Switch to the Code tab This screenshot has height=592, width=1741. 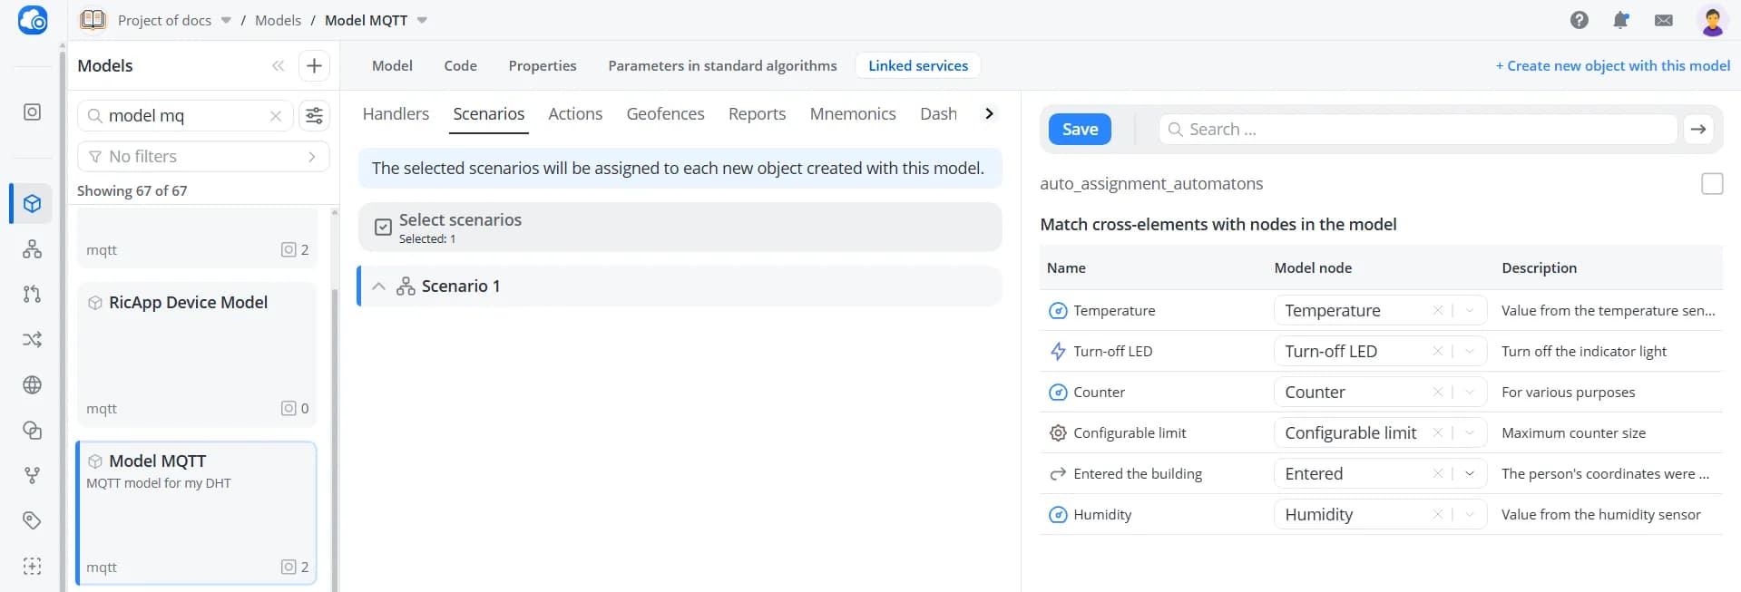(461, 66)
